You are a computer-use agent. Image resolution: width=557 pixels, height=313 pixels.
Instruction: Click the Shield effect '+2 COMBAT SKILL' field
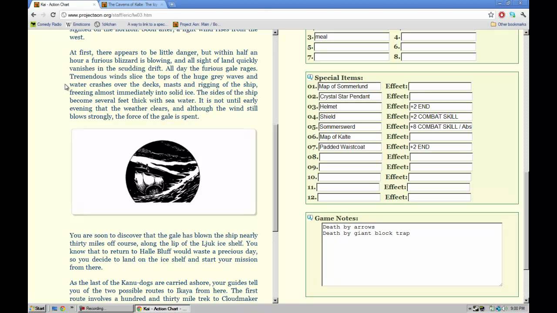(441, 117)
